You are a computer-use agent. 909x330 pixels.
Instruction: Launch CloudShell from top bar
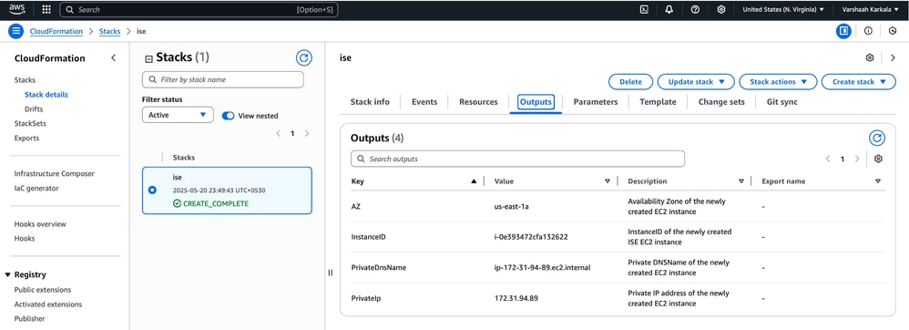(644, 10)
